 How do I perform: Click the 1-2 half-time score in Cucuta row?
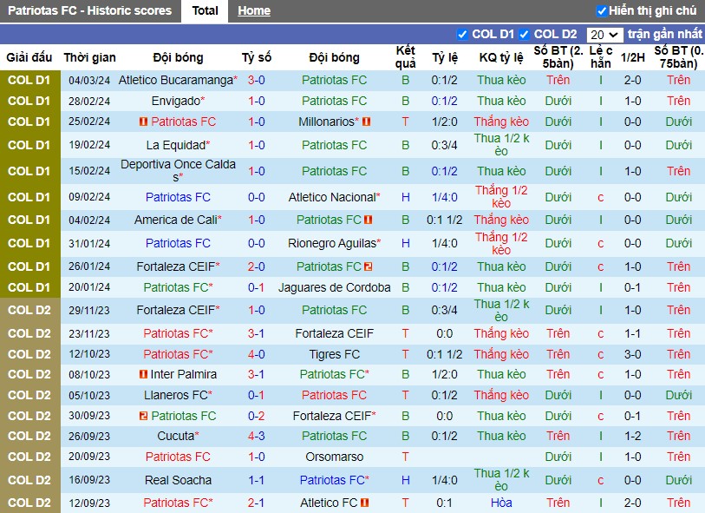pyautogui.click(x=633, y=436)
